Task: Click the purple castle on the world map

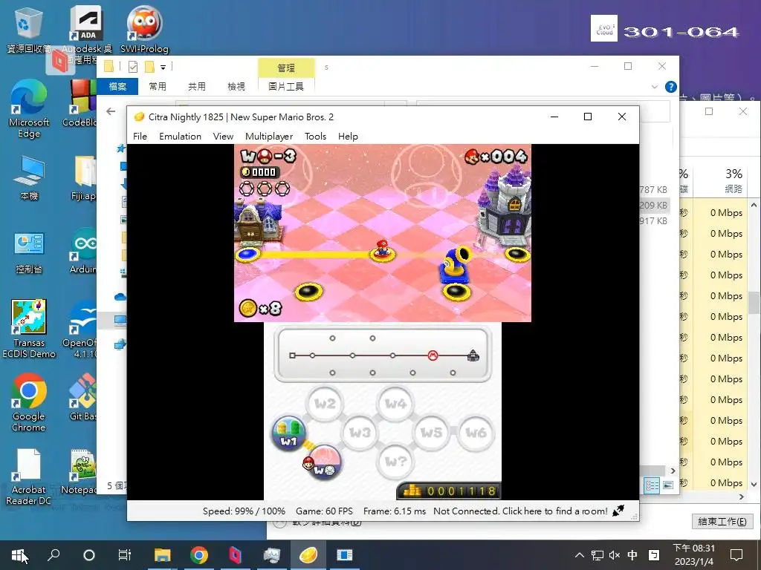Action: click(505, 206)
